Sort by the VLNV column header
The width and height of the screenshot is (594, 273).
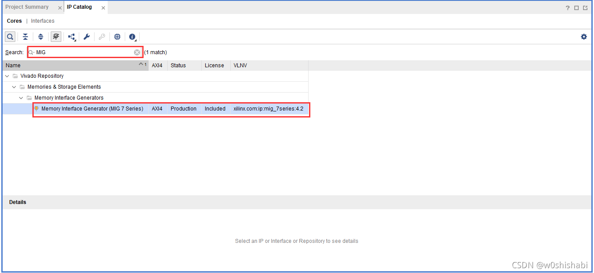pos(269,66)
